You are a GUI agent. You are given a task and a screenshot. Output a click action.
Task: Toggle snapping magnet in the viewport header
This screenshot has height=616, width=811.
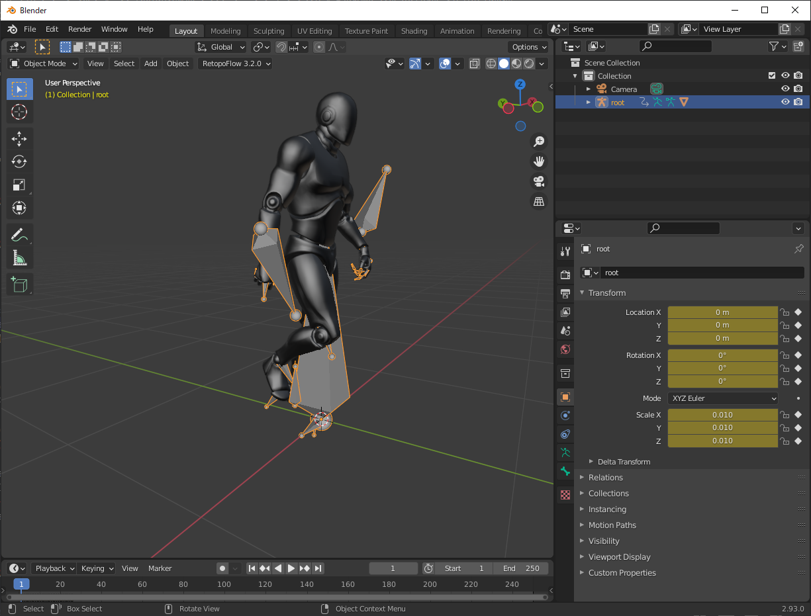click(281, 47)
